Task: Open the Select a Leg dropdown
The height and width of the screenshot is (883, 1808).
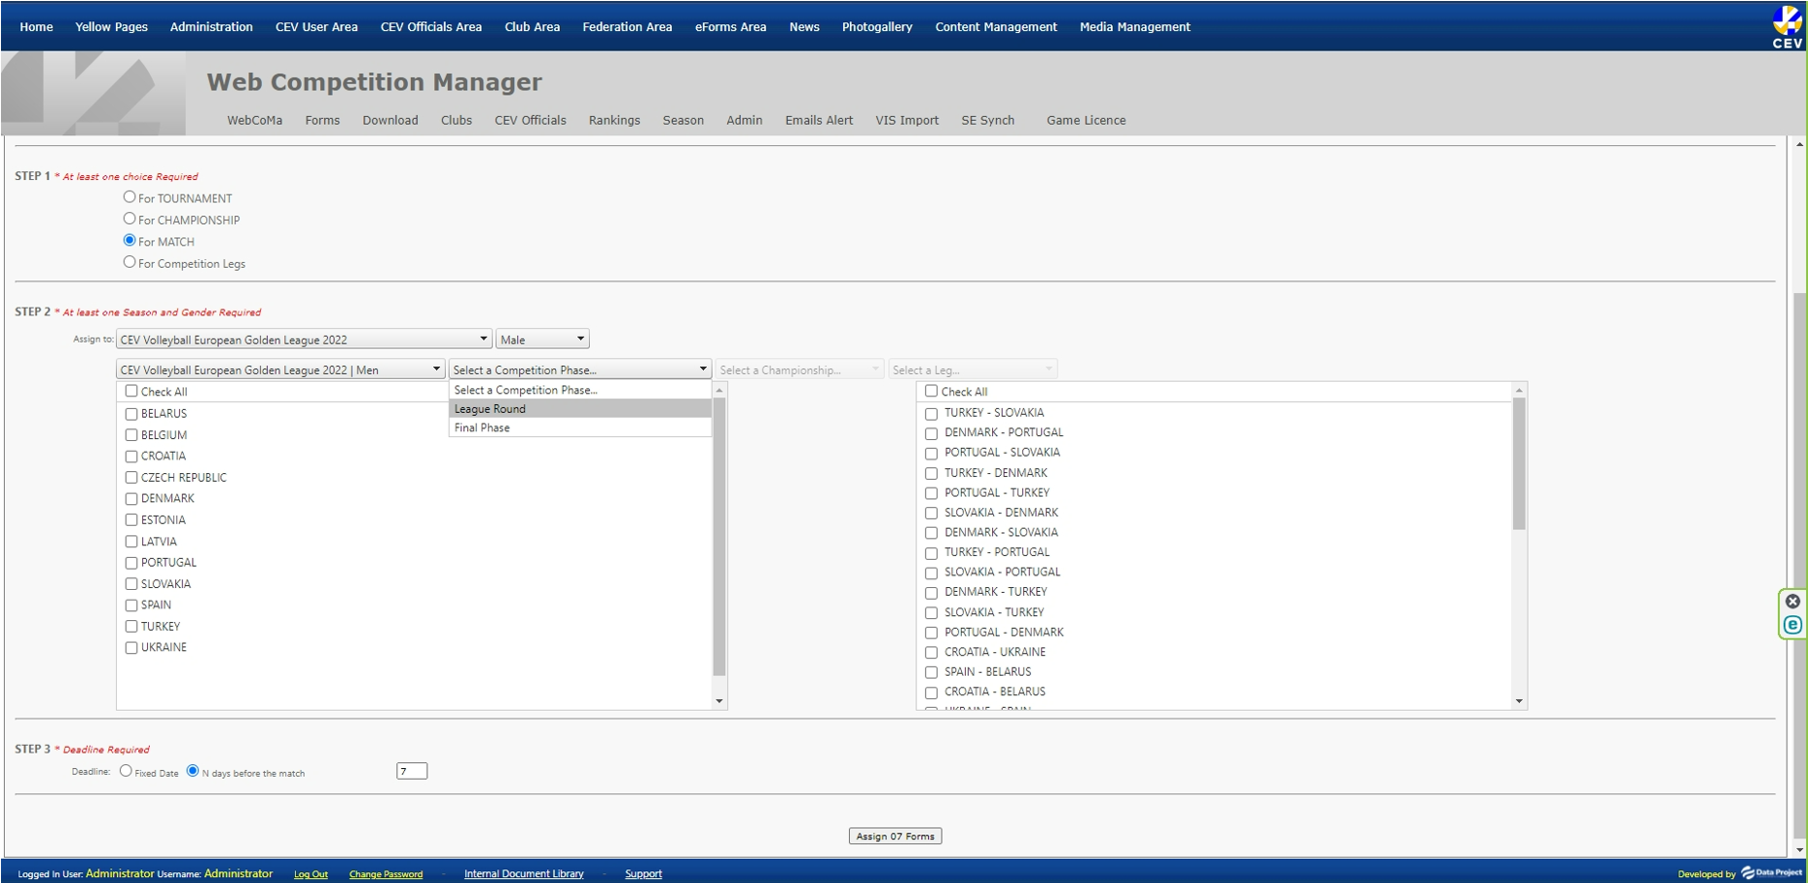Action: point(972,369)
